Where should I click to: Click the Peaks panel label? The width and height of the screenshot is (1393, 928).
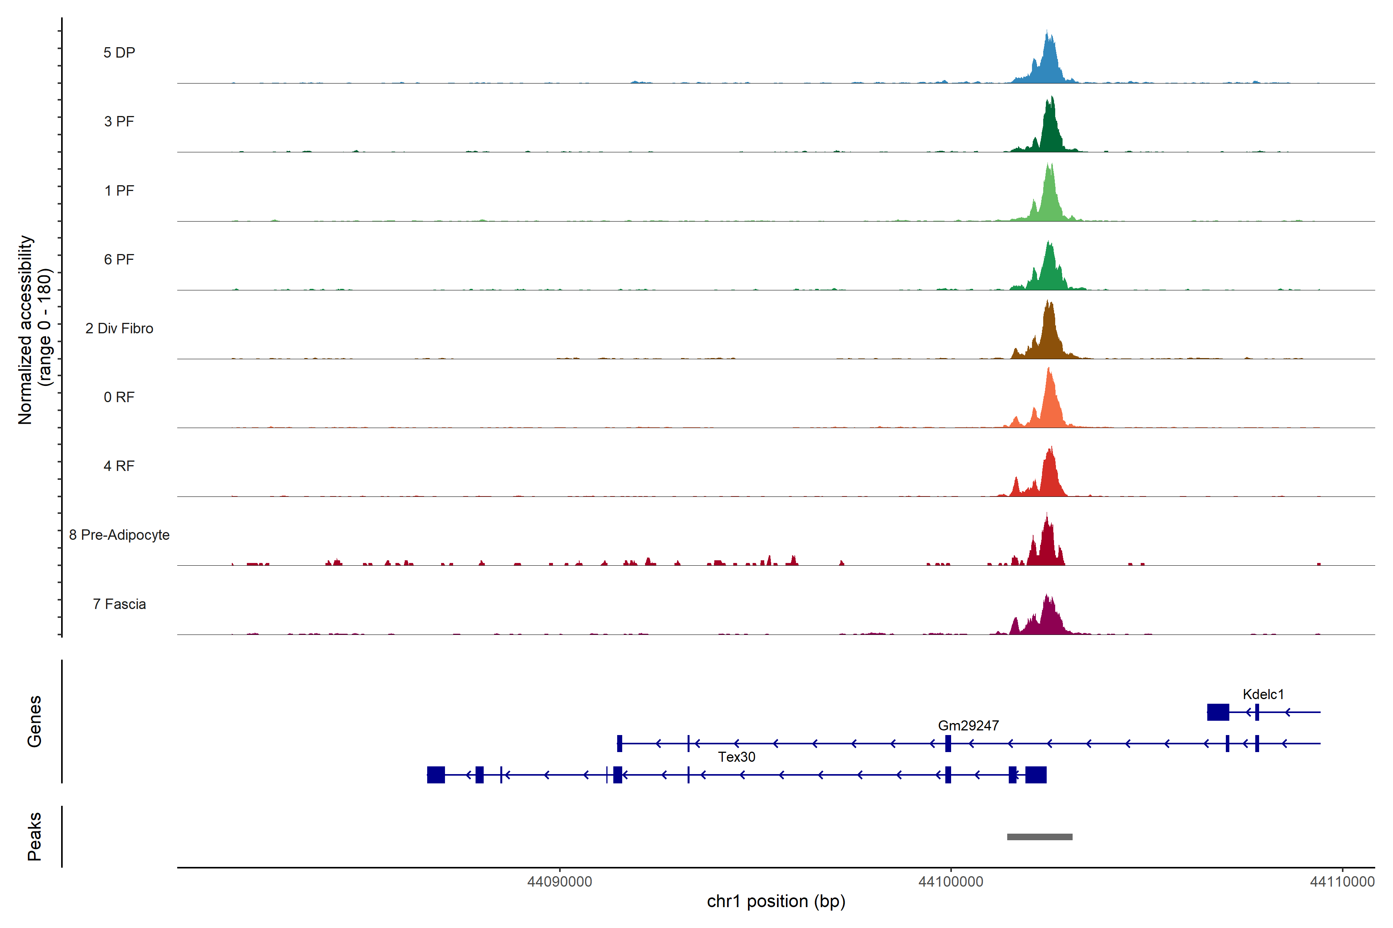(34, 836)
